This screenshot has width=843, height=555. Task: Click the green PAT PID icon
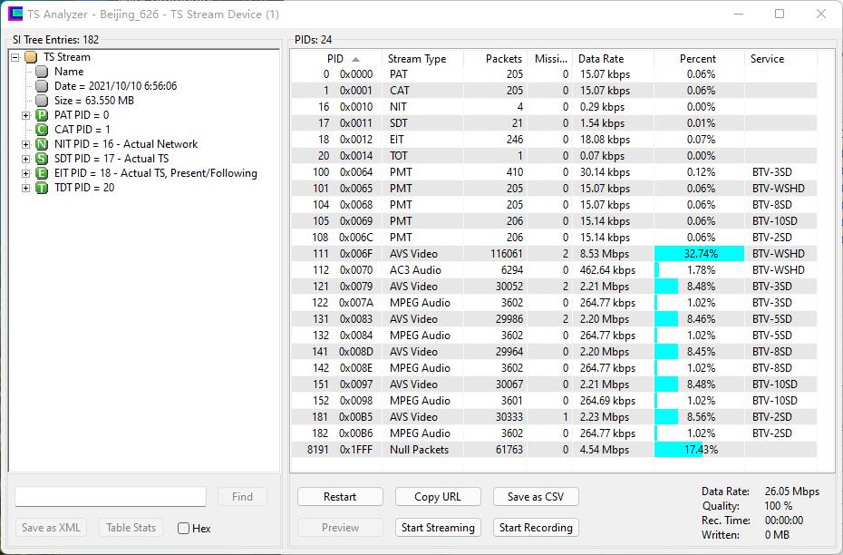[42, 115]
